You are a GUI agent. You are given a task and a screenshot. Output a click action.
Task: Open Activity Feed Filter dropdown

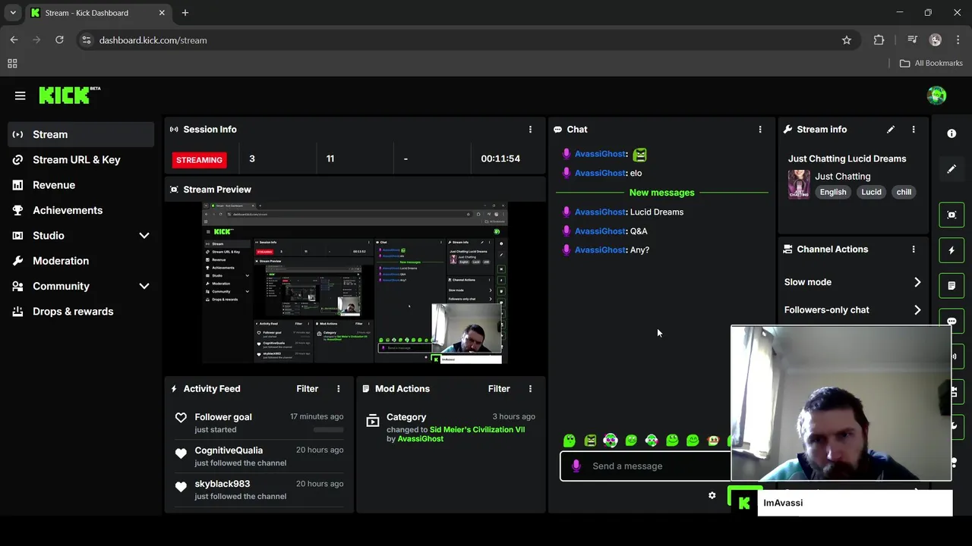[x=308, y=389]
